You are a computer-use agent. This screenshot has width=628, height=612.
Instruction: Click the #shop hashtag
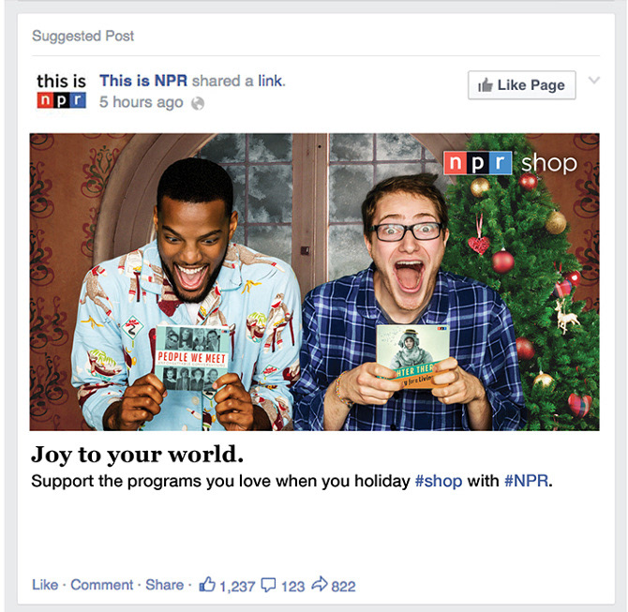point(439,481)
